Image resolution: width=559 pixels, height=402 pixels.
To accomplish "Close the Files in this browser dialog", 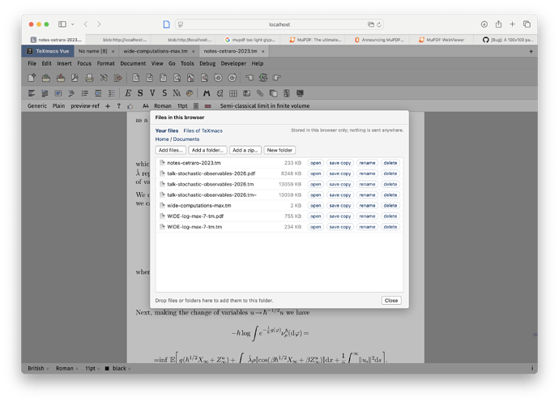I will pos(391,301).
